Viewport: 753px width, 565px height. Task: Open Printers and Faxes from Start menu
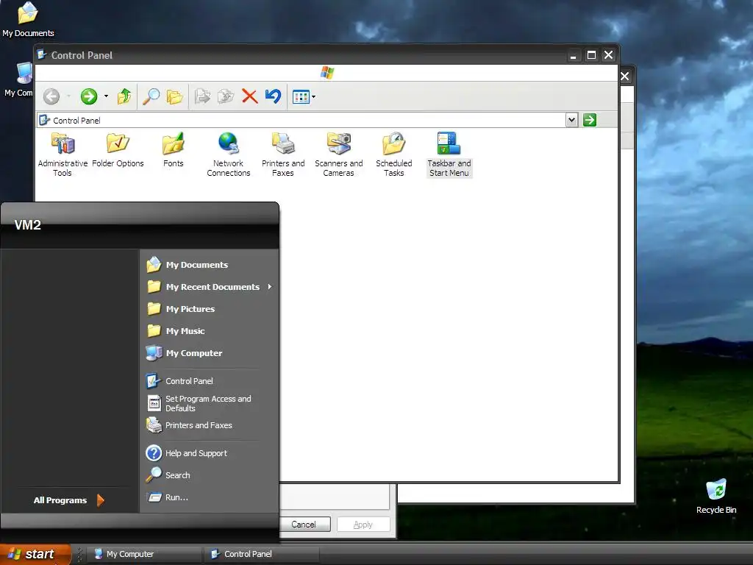click(x=210, y=425)
